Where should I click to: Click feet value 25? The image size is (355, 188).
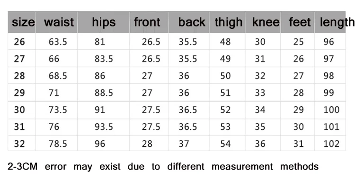coord(298,42)
